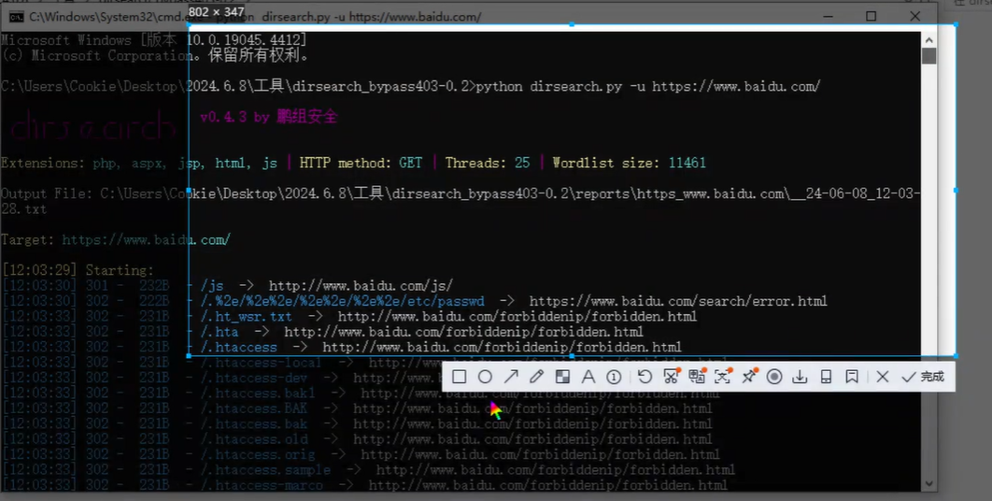Pin the screenshot to the screen

[x=748, y=377]
